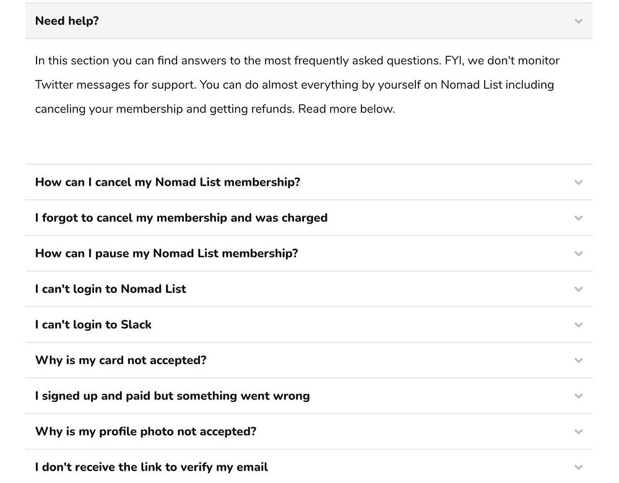Expand the 'I can't login to Slack' question
This screenshot has width=619, height=483.
(93, 325)
